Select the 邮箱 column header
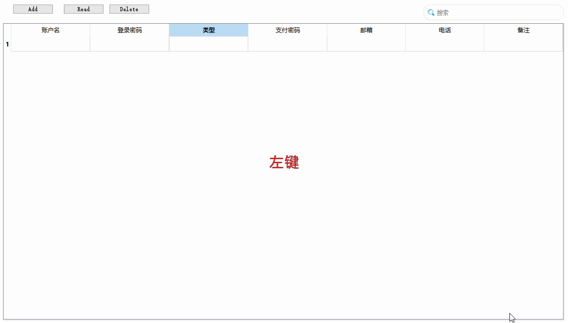Viewport: 568px width, 323px height. point(366,30)
